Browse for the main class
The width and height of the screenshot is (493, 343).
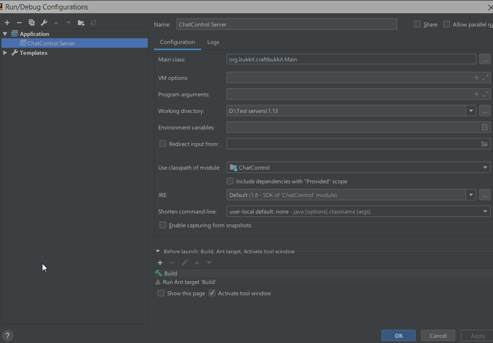point(484,59)
